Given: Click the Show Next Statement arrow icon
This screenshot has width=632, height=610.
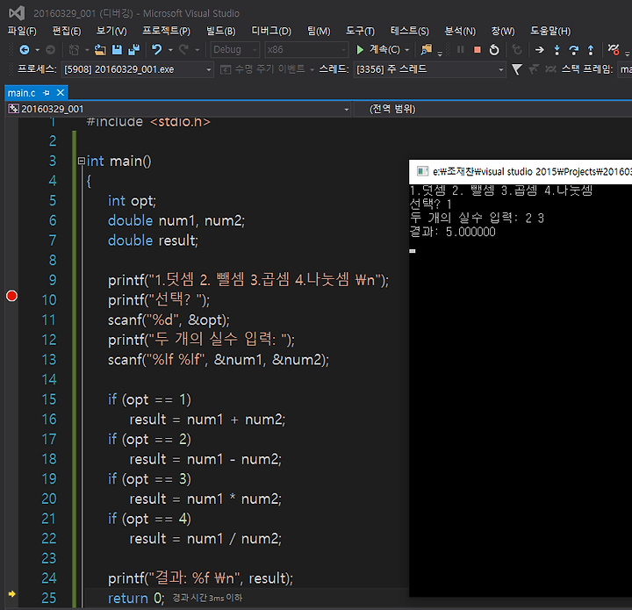Looking at the screenshot, I should point(539,49).
